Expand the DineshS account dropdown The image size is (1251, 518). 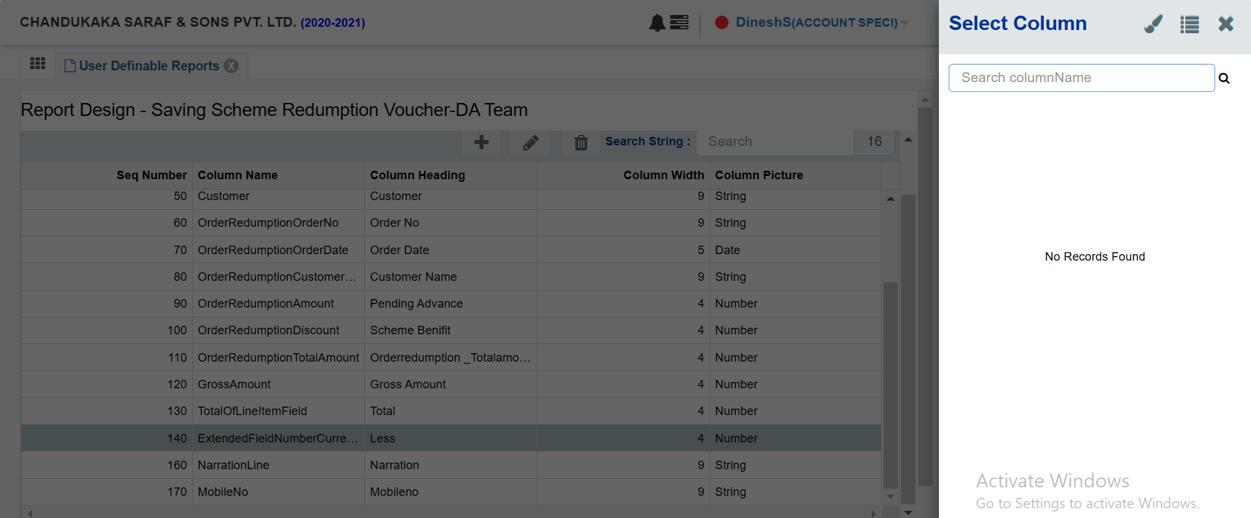pyautogui.click(x=904, y=23)
